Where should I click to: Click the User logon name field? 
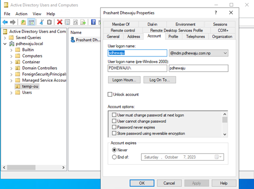pyautogui.click(x=137, y=53)
